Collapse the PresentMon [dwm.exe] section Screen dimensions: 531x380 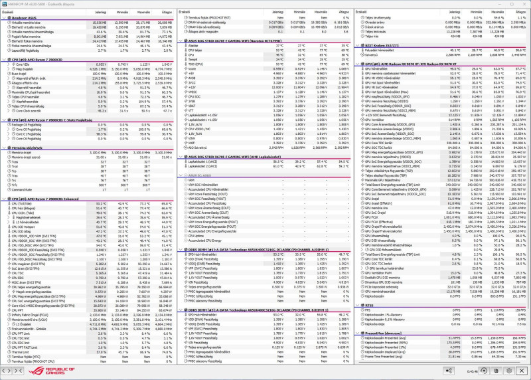[358, 333]
